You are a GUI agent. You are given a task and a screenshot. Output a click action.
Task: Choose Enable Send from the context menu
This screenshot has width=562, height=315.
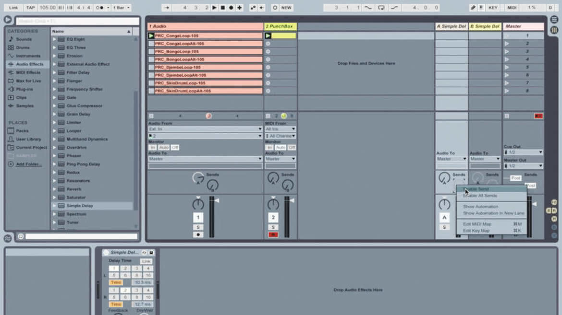pyautogui.click(x=491, y=189)
